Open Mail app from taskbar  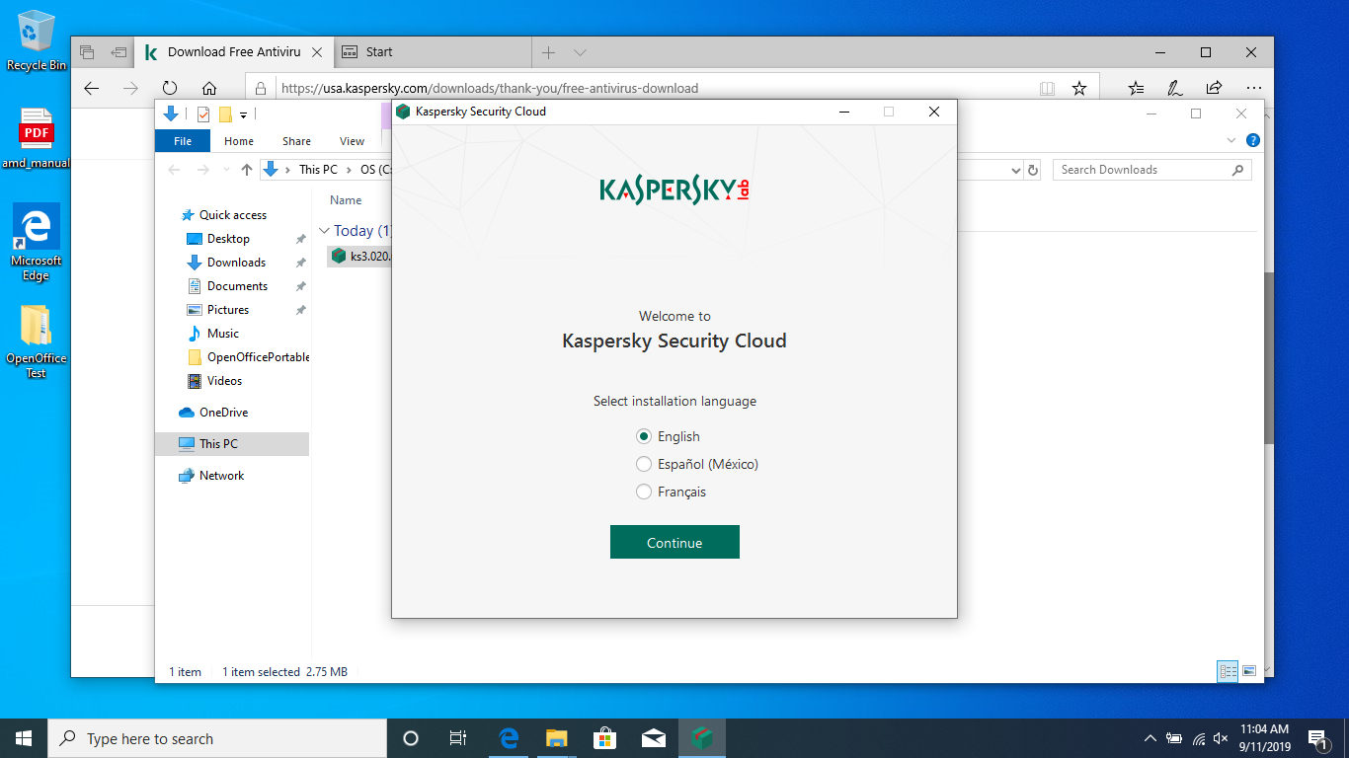(x=653, y=738)
